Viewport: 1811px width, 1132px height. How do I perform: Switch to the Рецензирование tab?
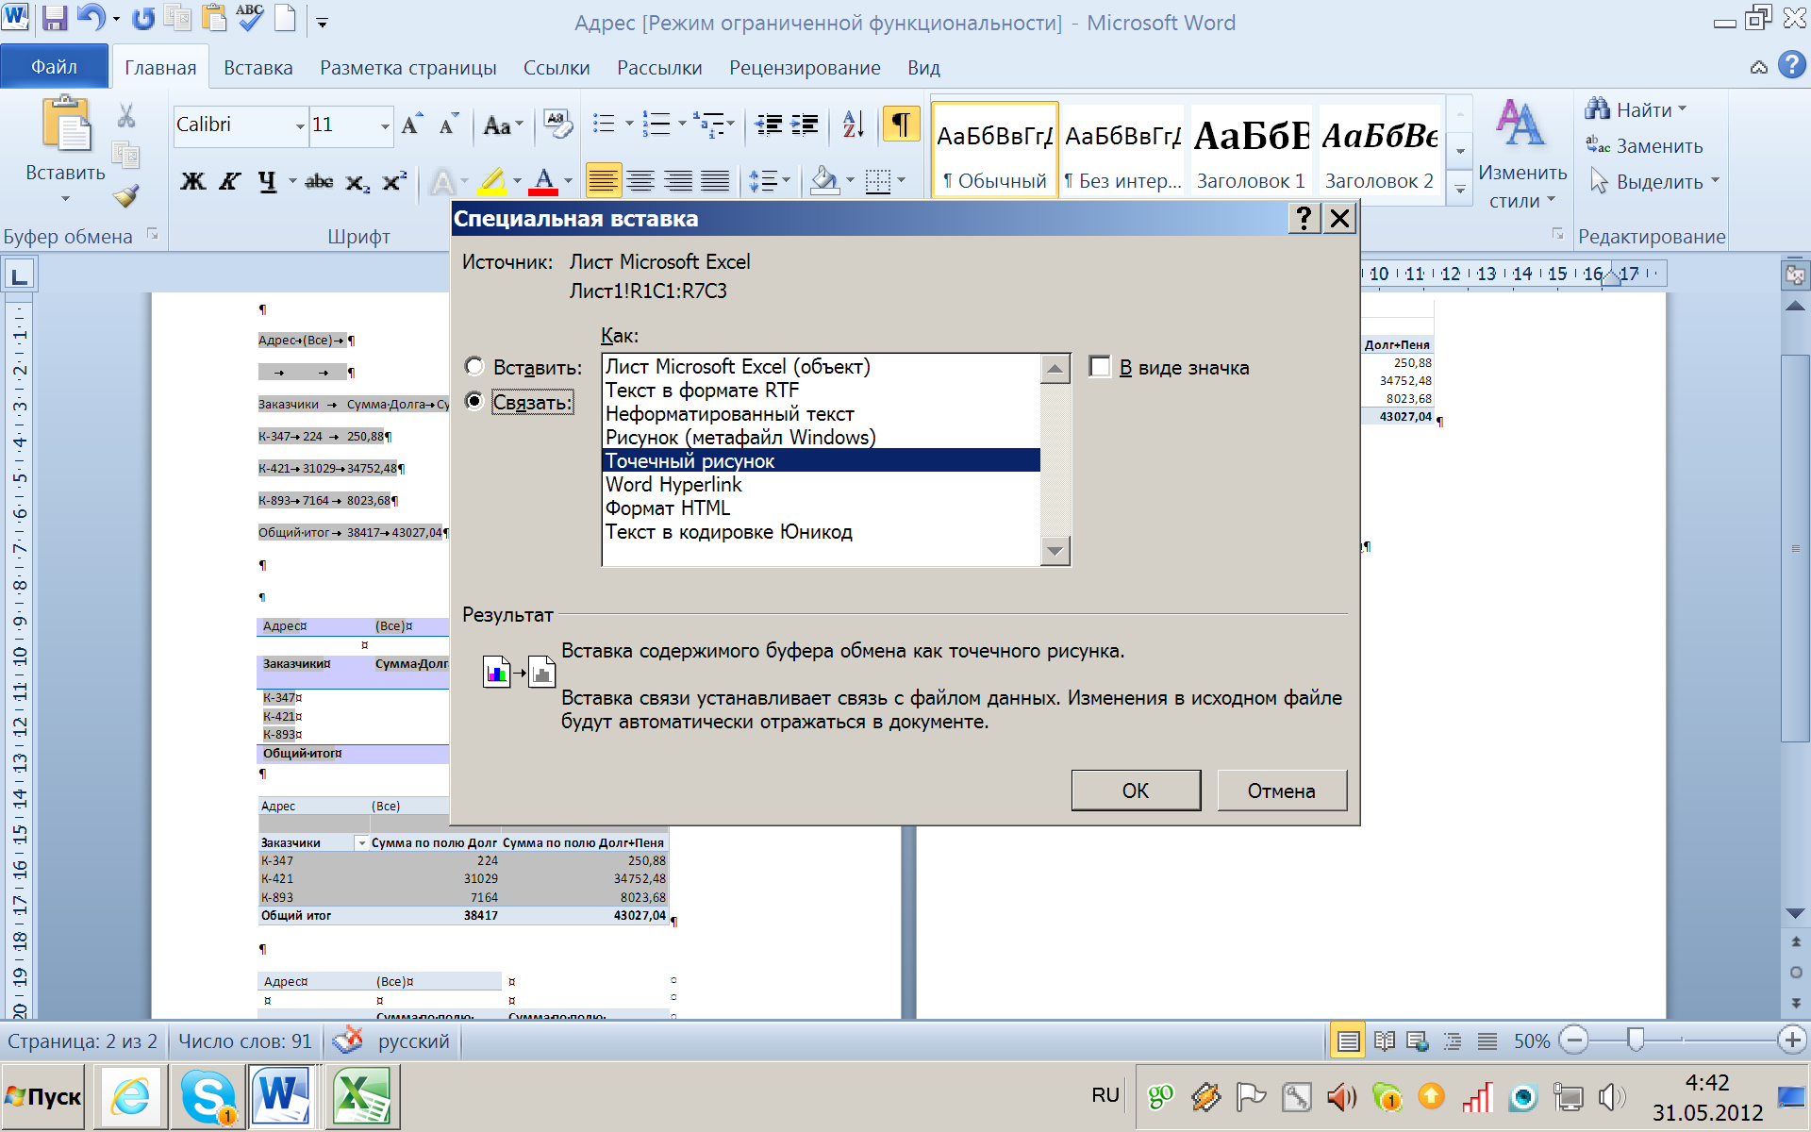pyautogui.click(x=805, y=68)
